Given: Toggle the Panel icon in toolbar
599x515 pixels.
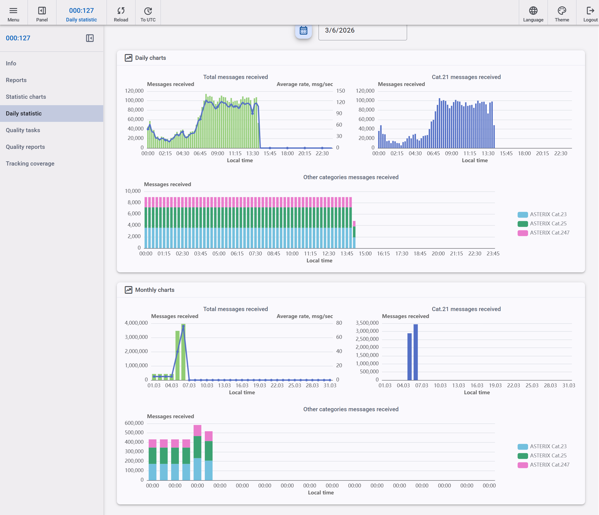Looking at the screenshot, I should [42, 11].
